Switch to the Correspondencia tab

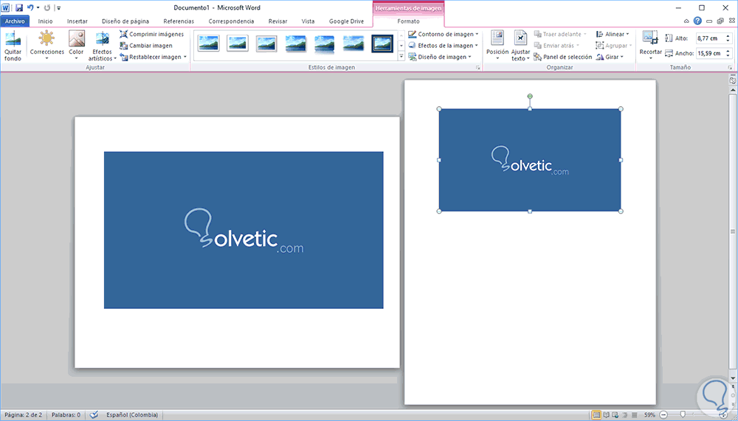click(231, 21)
